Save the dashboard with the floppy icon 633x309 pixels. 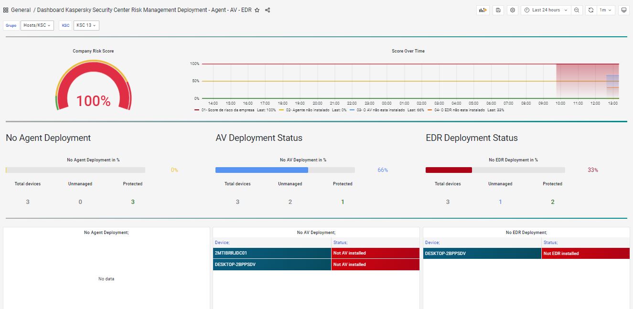point(498,10)
